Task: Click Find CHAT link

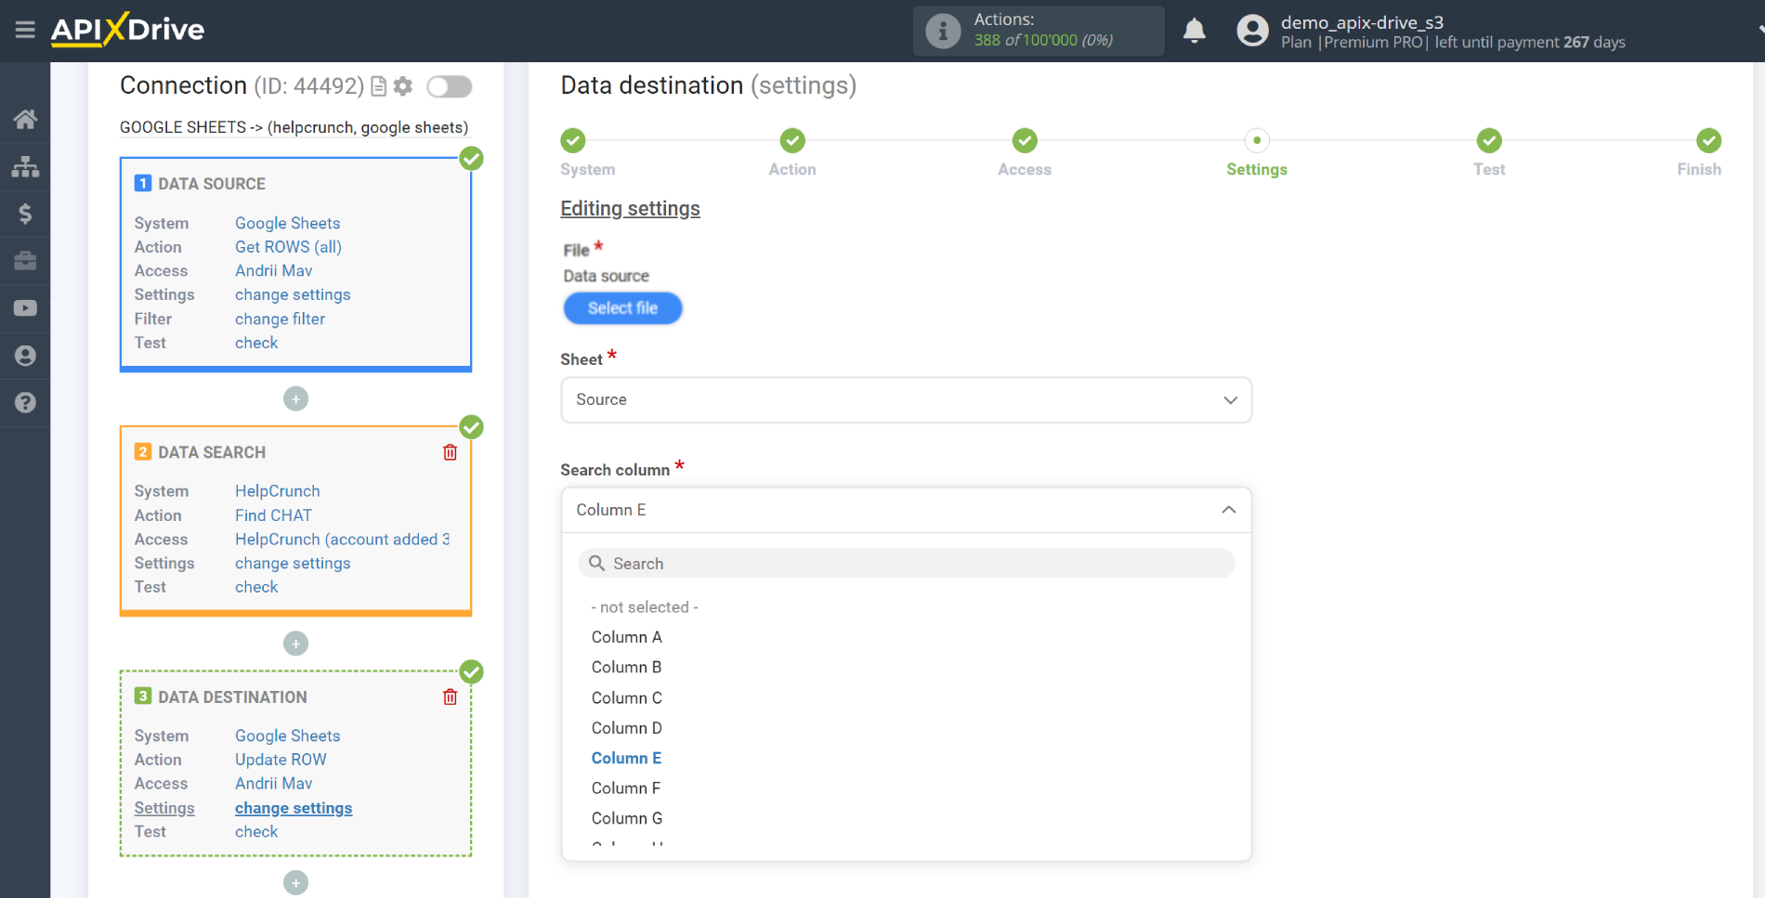Action: click(273, 515)
